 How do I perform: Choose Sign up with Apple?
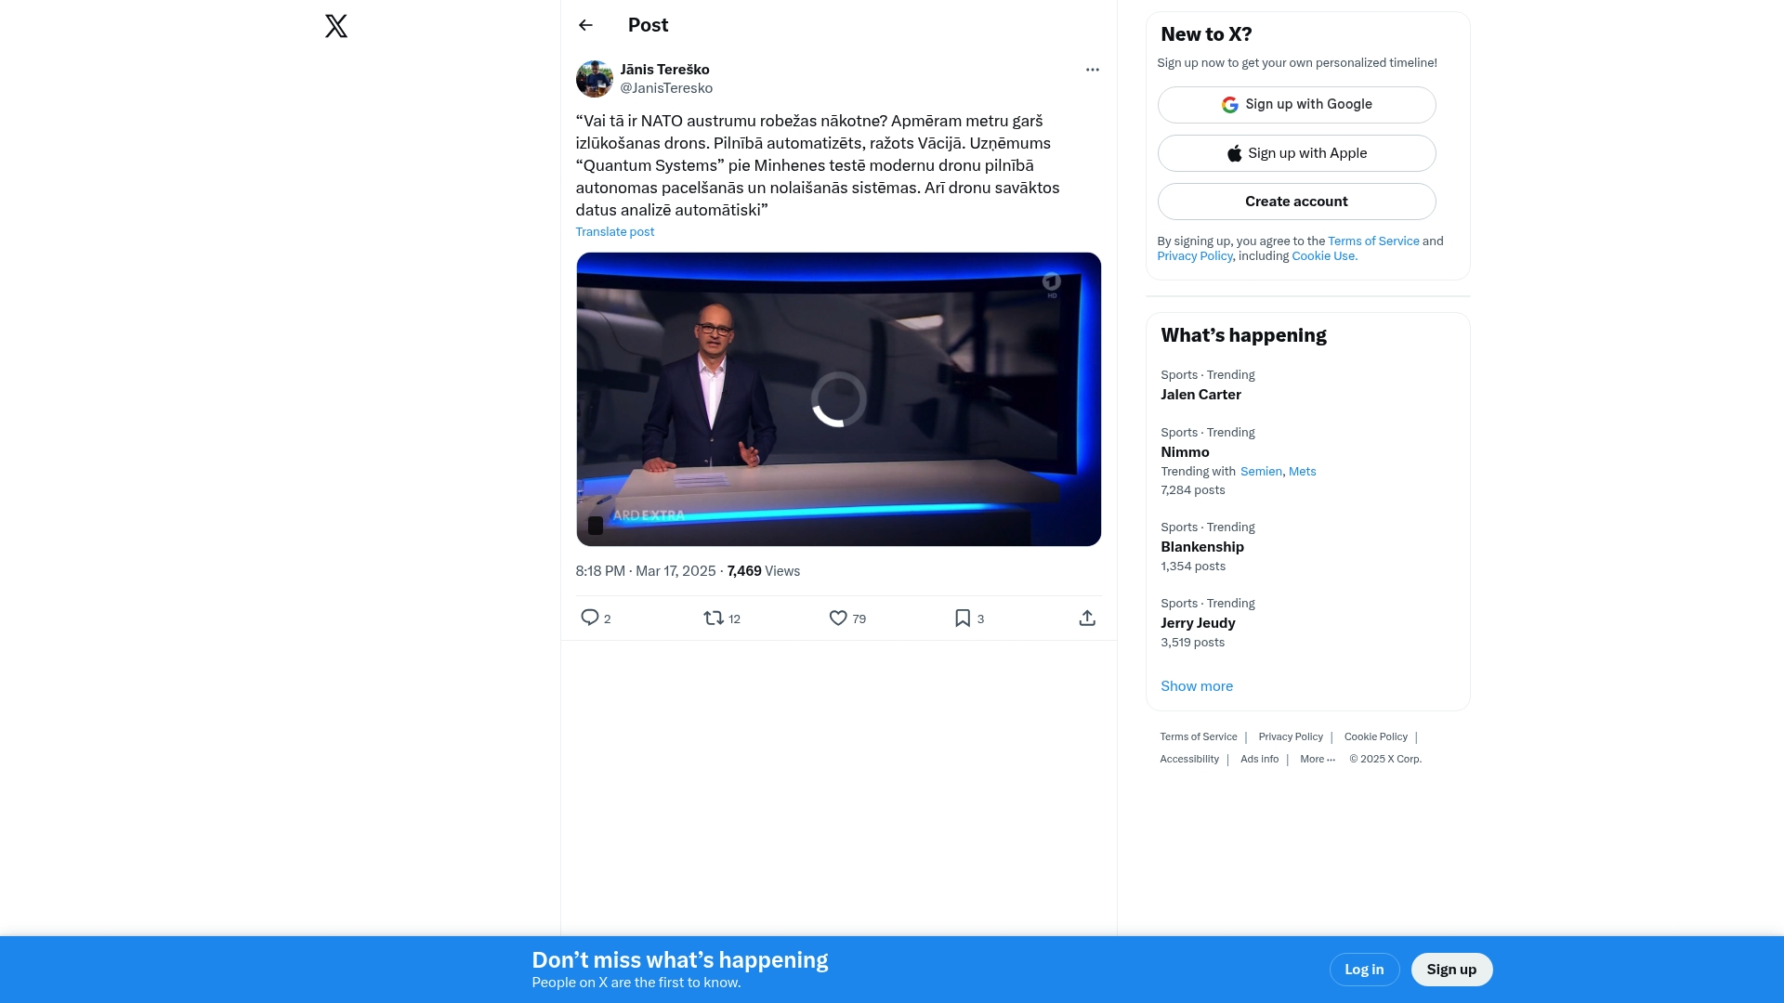click(x=1296, y=153)
